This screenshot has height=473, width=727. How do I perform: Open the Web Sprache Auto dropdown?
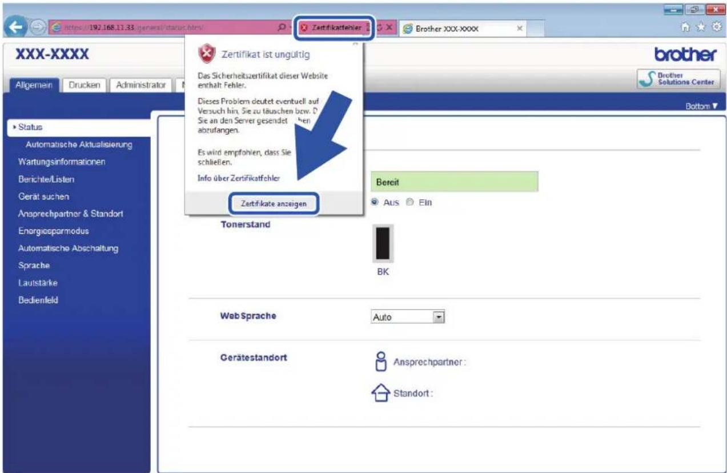(x=408, y=316)
